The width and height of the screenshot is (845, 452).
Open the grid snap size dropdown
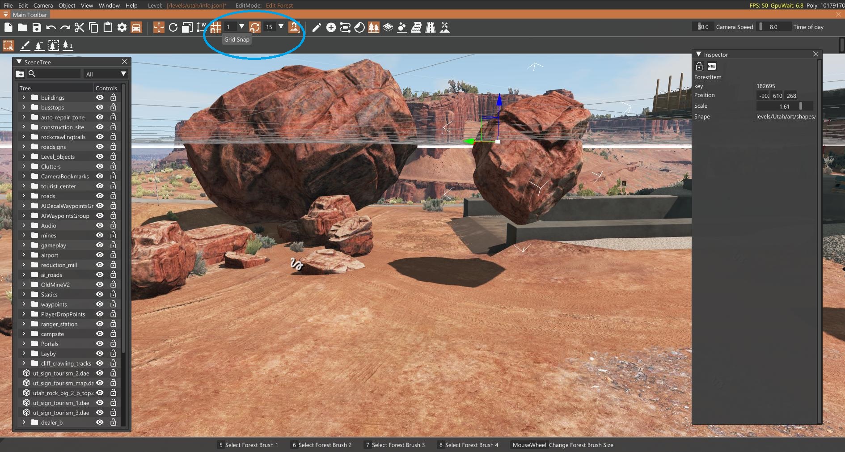(242, 27)
